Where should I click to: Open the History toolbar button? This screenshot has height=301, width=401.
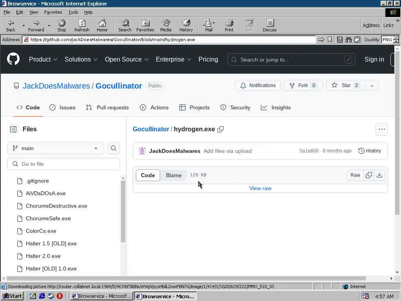point(186,25)
